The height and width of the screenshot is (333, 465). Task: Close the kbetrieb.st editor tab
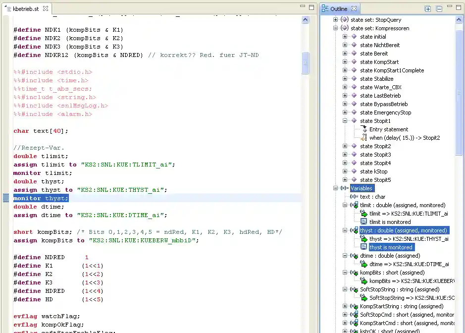tap(45, 9)
